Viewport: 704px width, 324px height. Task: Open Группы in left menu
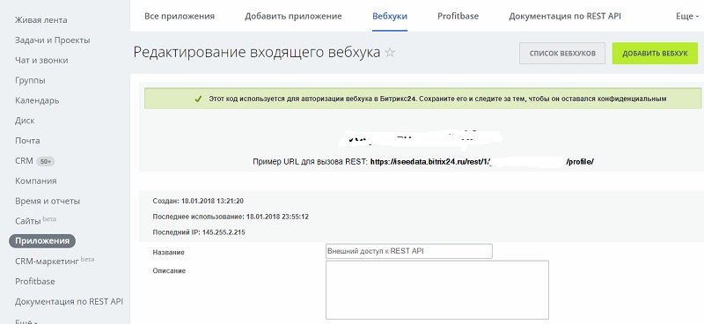(x=30, y=80)
